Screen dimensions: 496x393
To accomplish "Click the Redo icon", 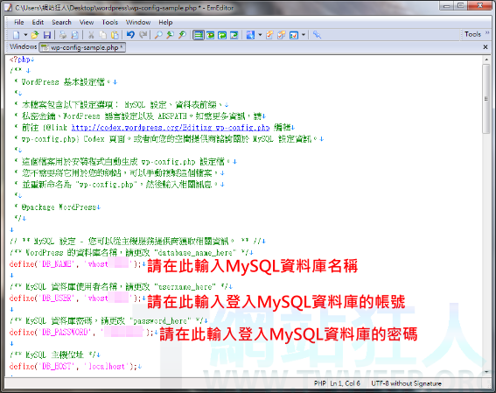I will 143,35.
